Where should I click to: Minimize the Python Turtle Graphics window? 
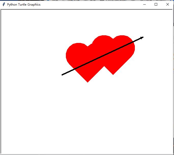tap(144, 4)
